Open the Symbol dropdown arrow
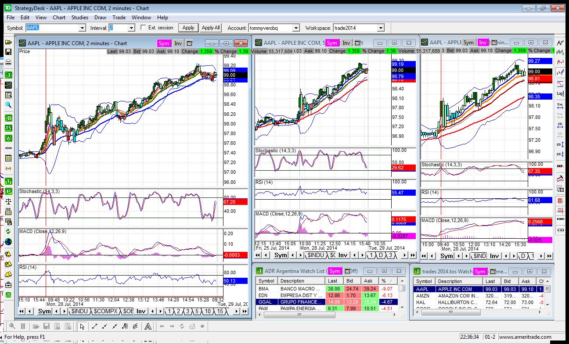Screen dimensions: 569x344 pyautogui.click(x=82, y=28)
